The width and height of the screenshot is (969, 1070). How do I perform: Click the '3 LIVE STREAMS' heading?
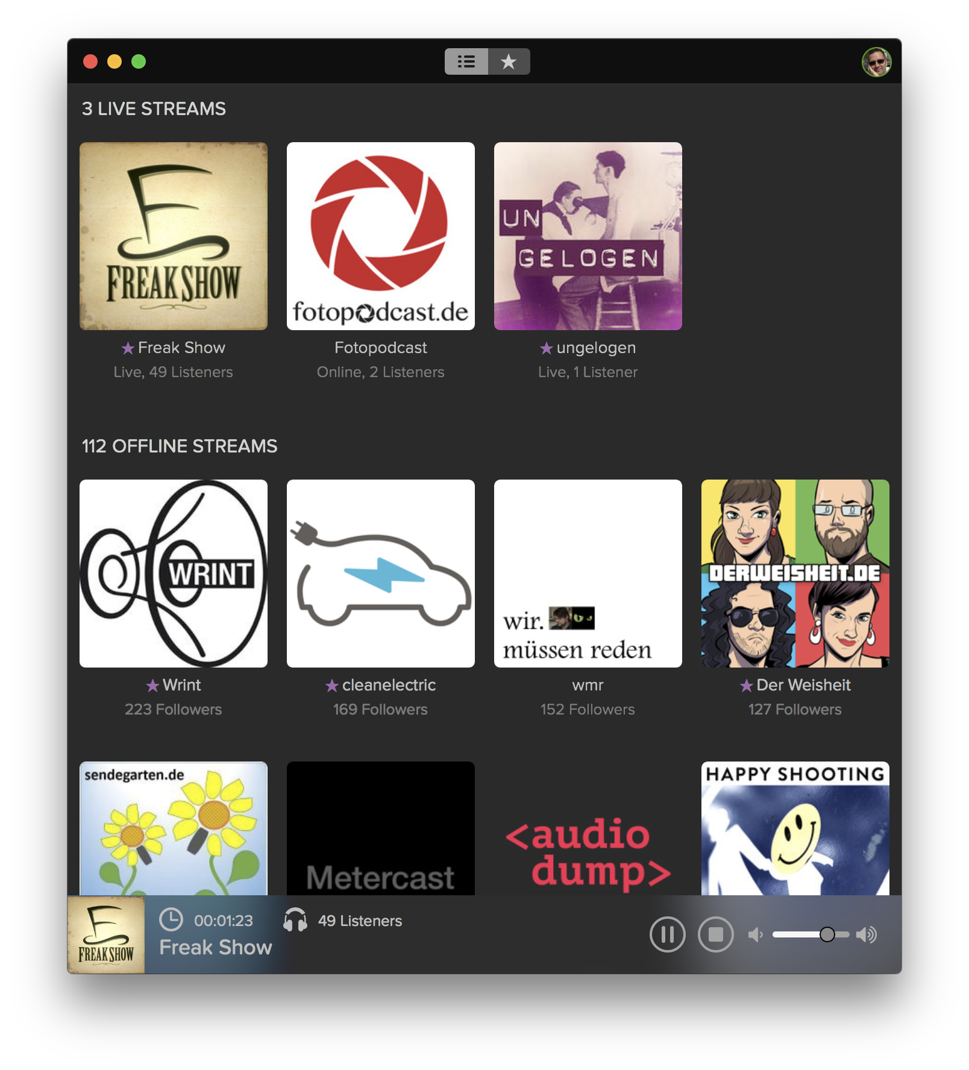click(x=154, y=109)
